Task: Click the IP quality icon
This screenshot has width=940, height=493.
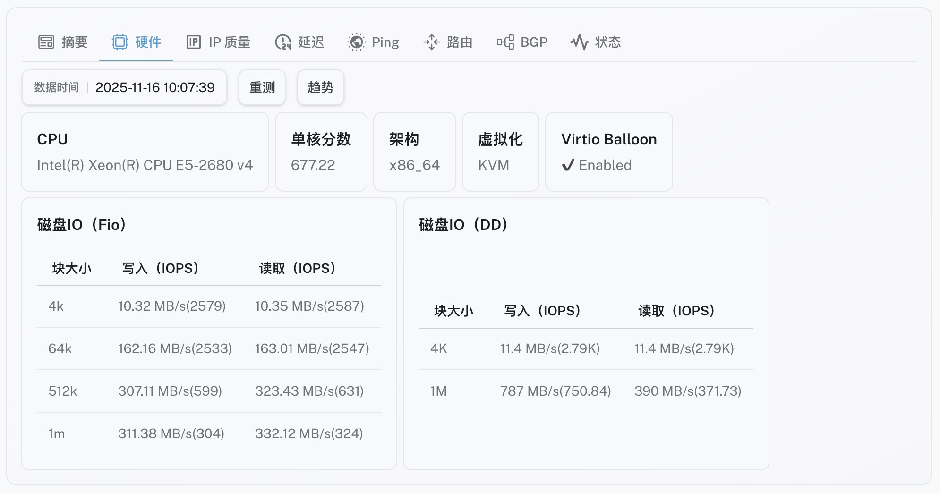Action: 194,42
